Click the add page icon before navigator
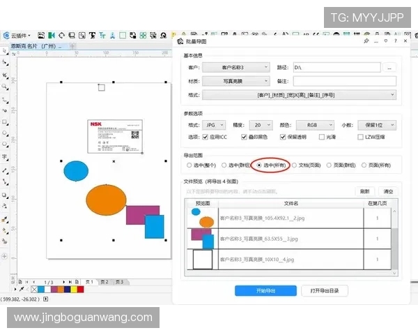The image size is (418, 335). [20, 282]
